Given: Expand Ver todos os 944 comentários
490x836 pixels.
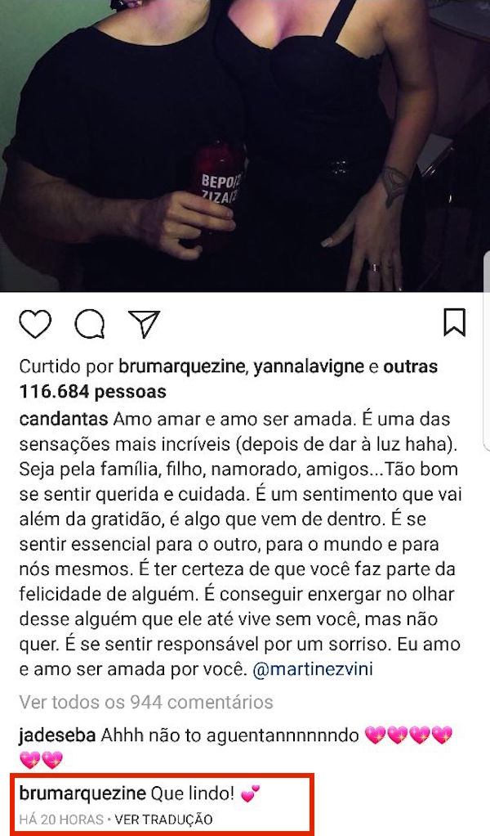Looking at the screenshot, I should [x=146, y=702].
